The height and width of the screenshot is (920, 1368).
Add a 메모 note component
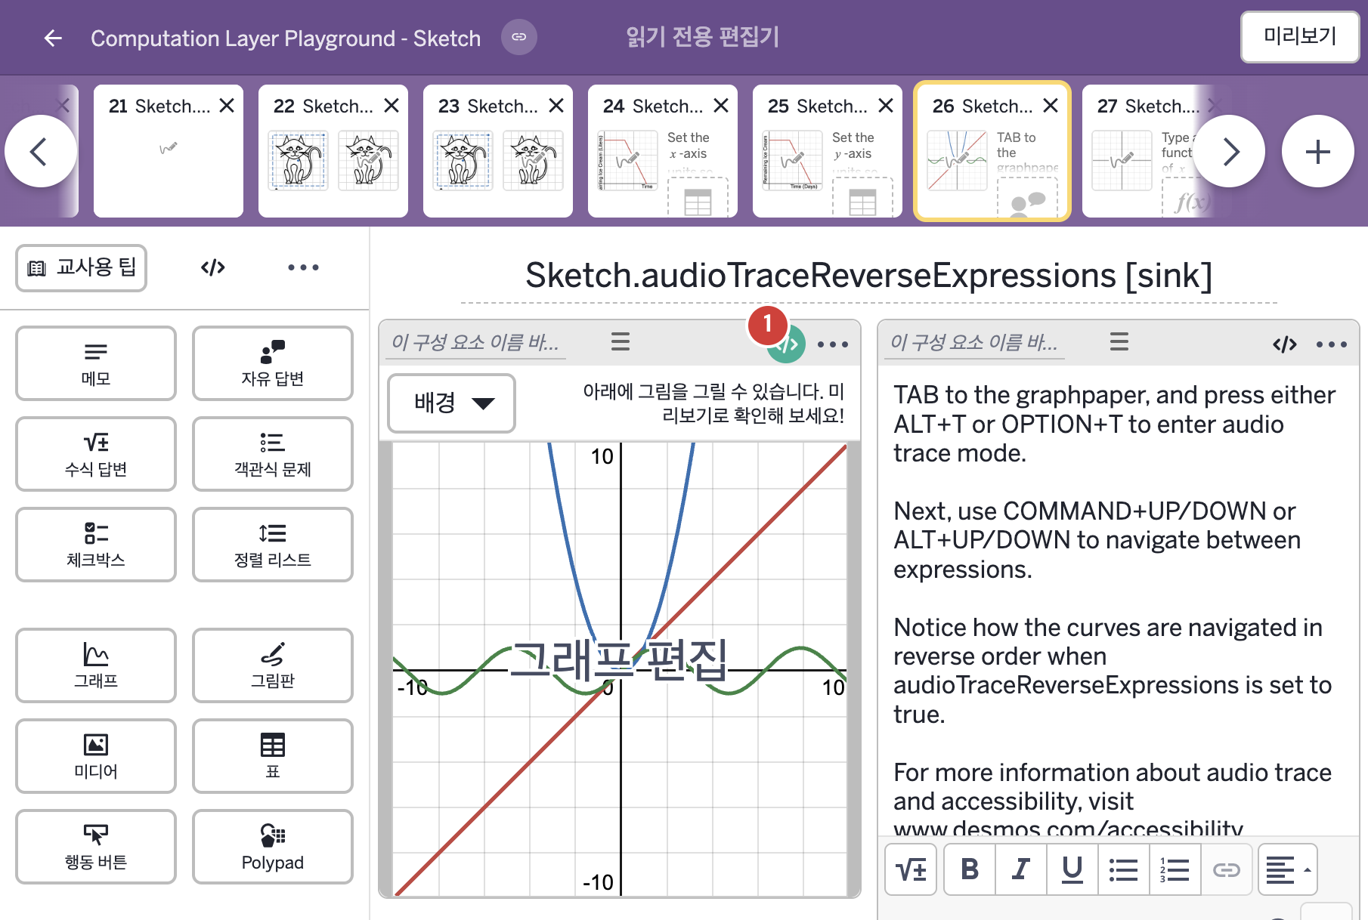coord(96,363)
